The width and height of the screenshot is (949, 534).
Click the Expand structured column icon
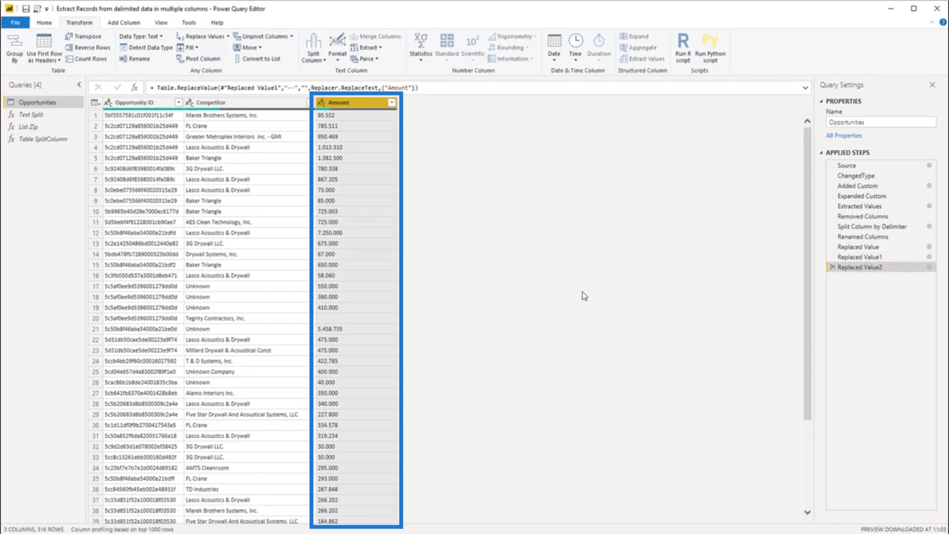pos(624,36)
